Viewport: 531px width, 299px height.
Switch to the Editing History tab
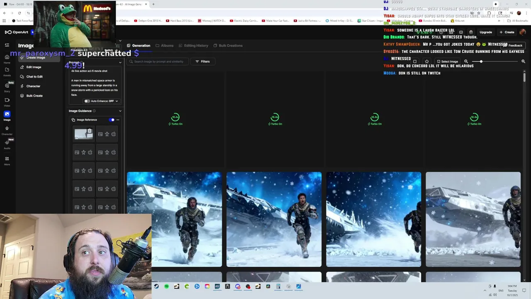pos(193,46)
